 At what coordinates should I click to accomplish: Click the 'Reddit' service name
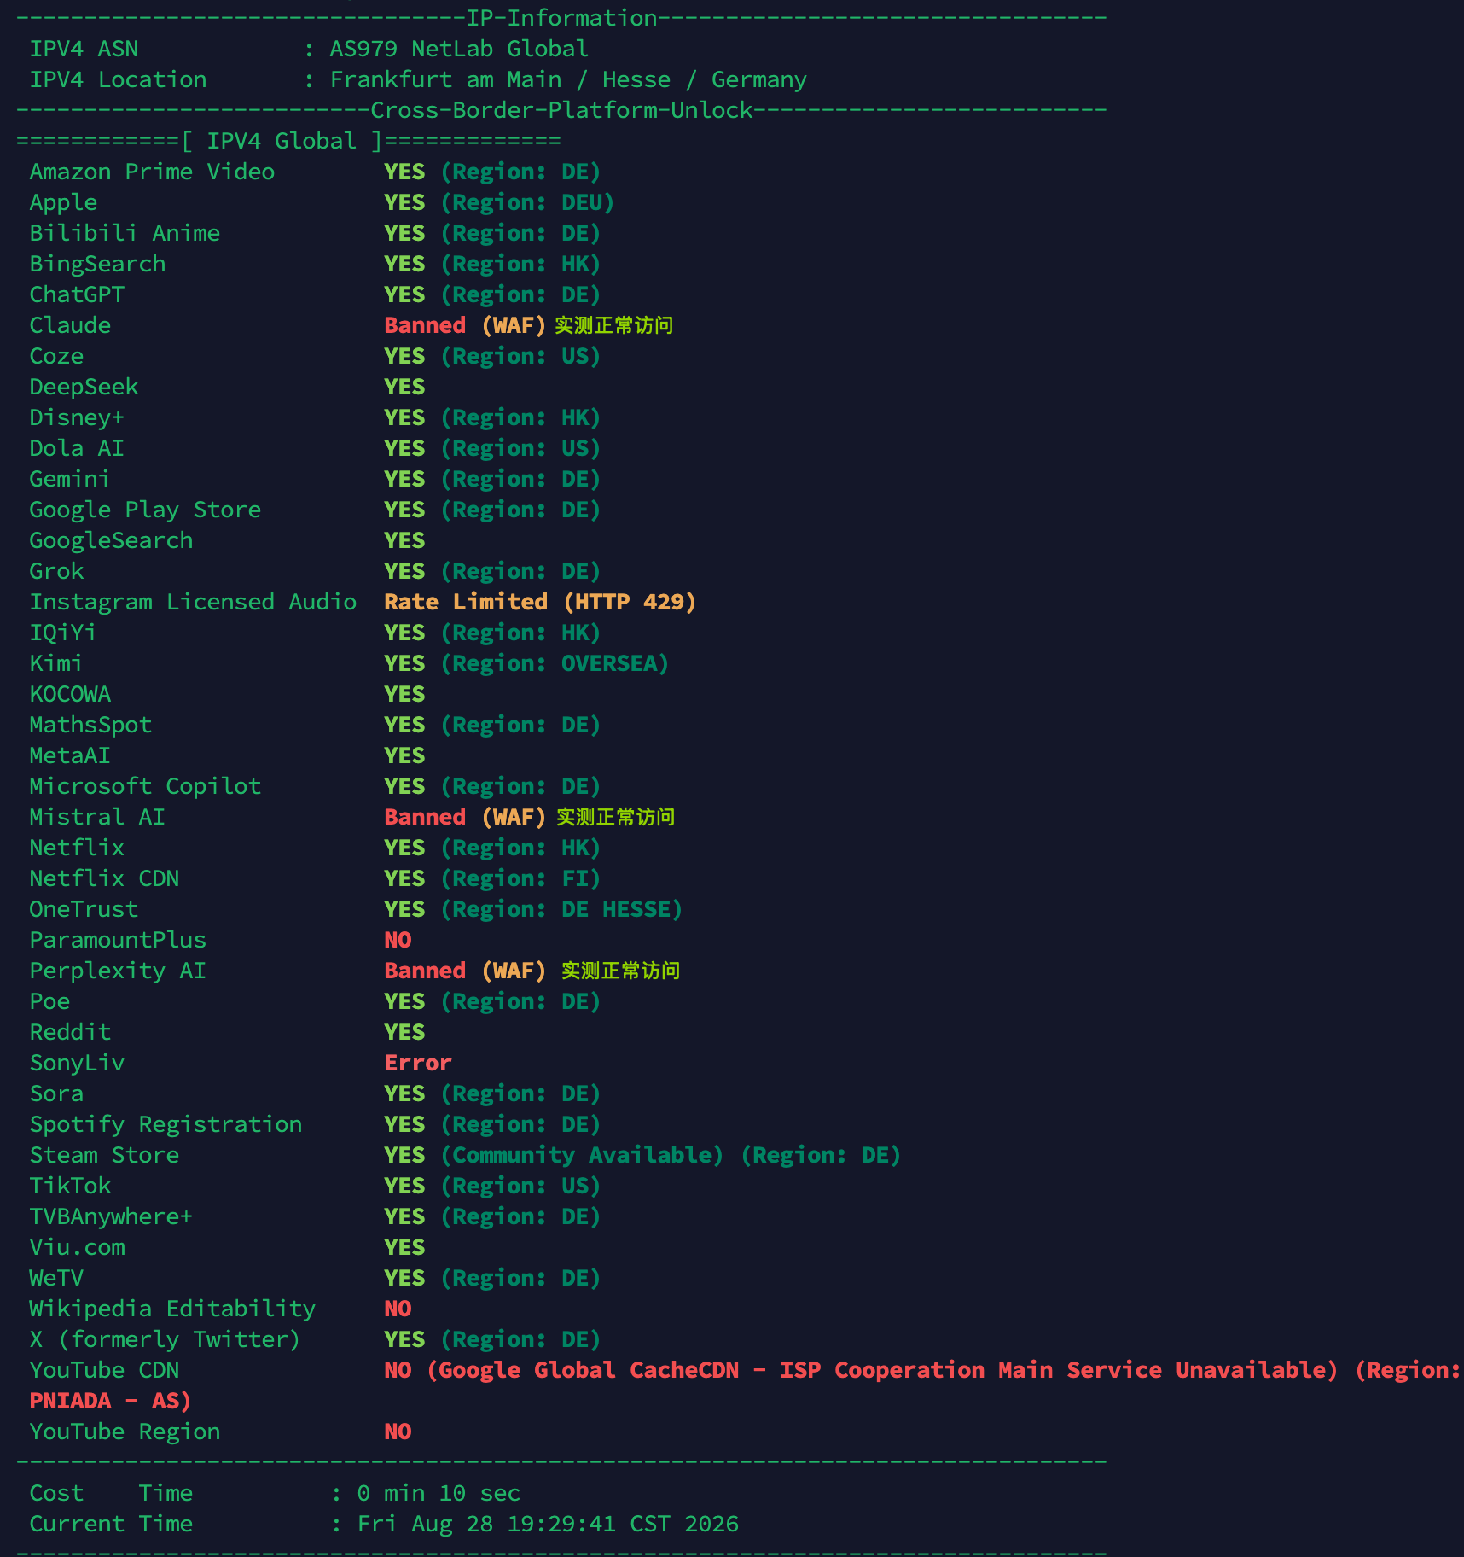(70, 1032)
